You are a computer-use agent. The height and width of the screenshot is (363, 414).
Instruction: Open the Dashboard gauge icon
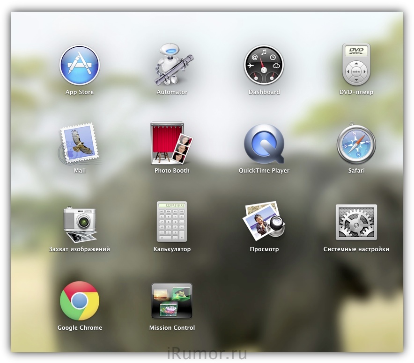click(264, 65)
